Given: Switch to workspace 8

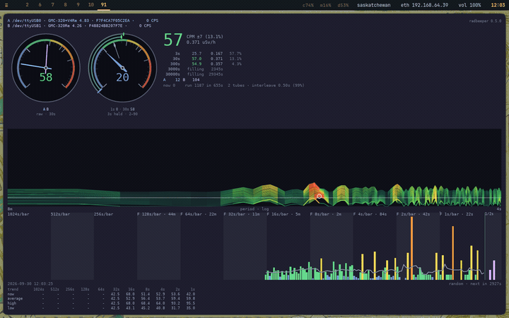Looking at the screenshot, I should point(65,5).
